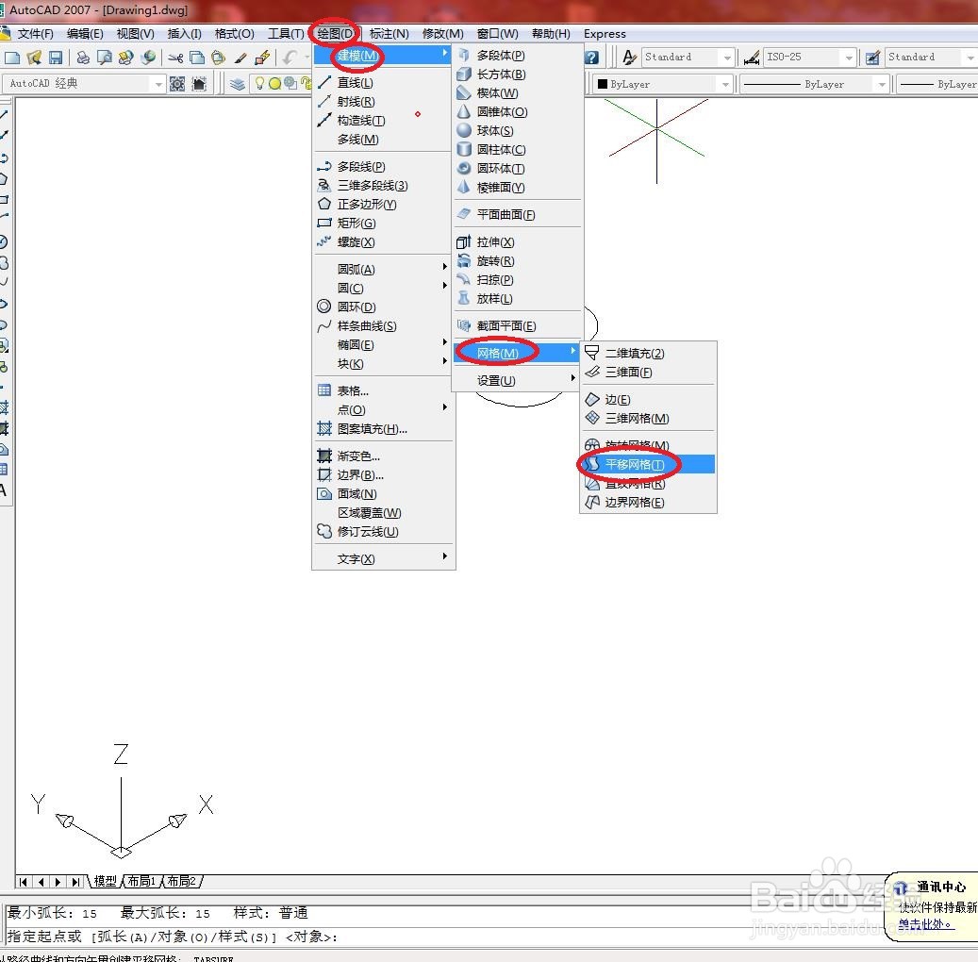Image resolution: width=978 pixels, height=962 pixels.
Task: Open the 文件(F) File menu
Action: (35, 34)
